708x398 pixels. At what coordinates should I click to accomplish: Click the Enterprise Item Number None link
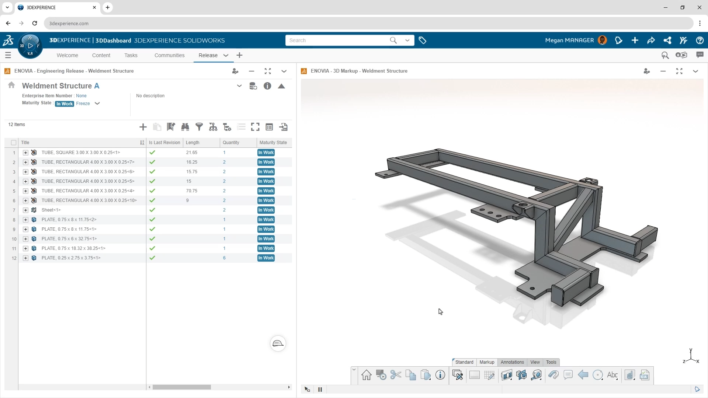[81, 96]
